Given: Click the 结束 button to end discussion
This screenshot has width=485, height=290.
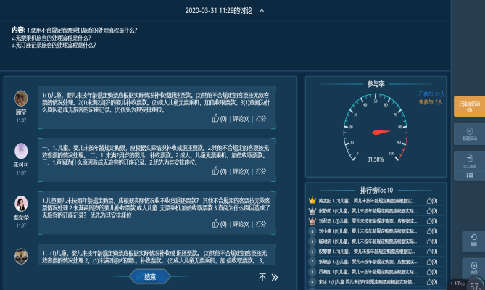Looking at the screenshot, I should coord(151,276).
